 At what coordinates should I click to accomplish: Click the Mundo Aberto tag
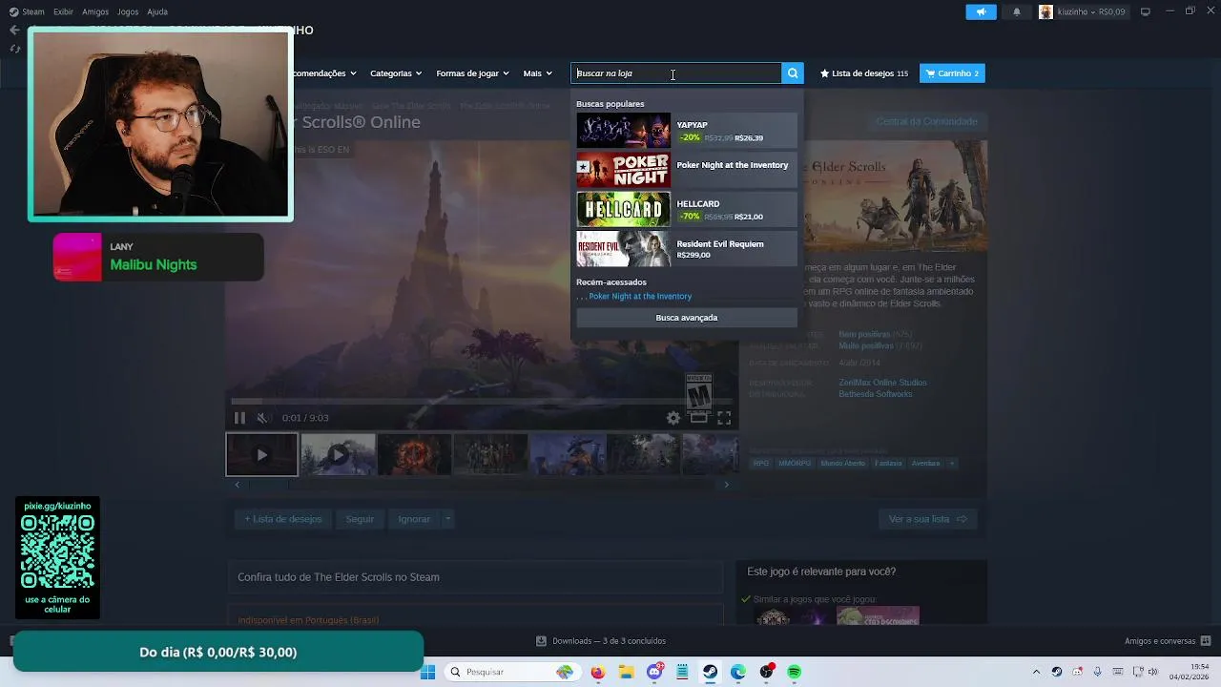click(842, 464)
